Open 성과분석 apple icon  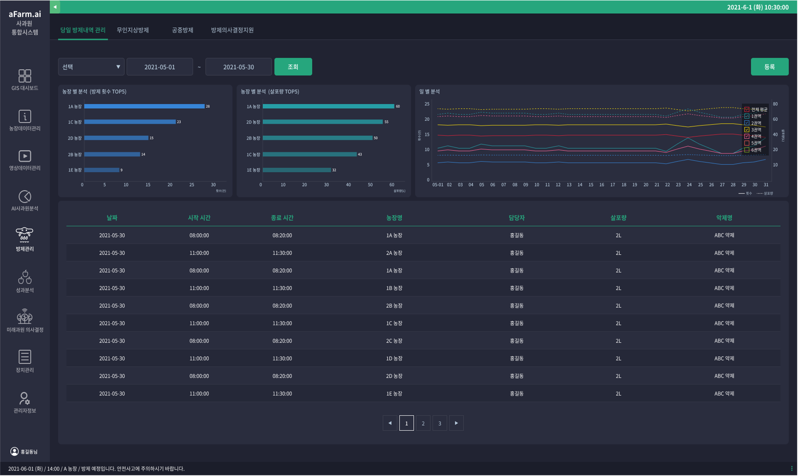click(25, 277)
